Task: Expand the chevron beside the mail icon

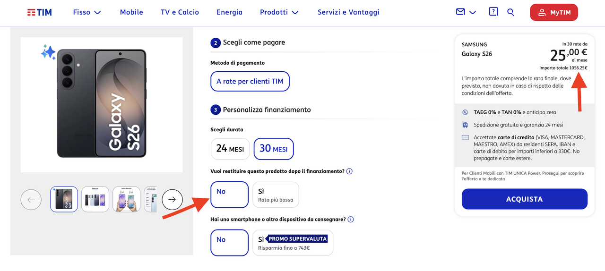Action: 472,12
